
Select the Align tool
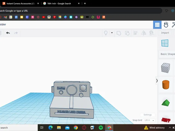tap(135, 33)
